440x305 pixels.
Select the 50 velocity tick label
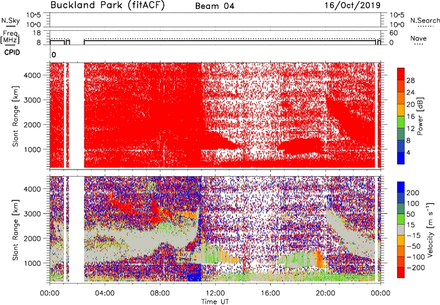pos(410,214)
